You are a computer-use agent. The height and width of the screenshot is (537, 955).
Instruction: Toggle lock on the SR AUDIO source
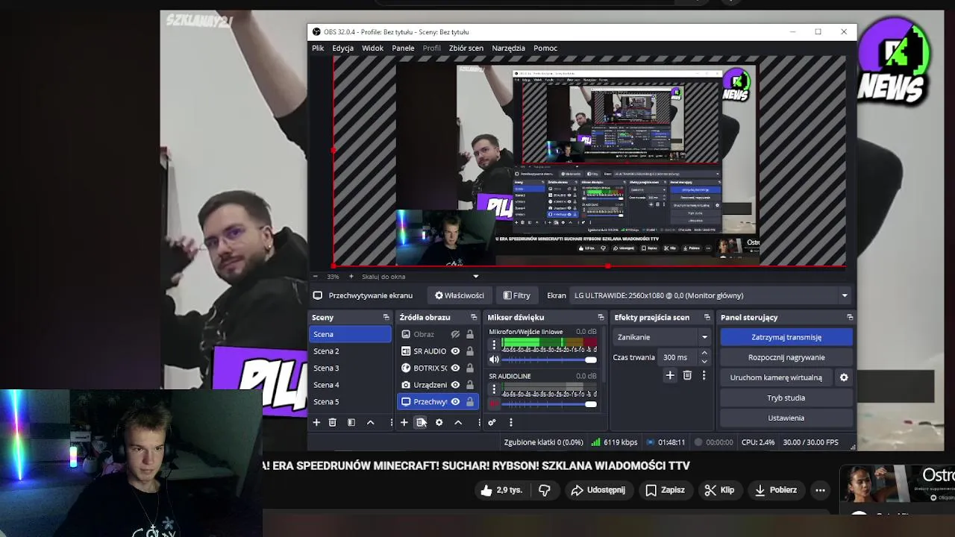point(469,351)
